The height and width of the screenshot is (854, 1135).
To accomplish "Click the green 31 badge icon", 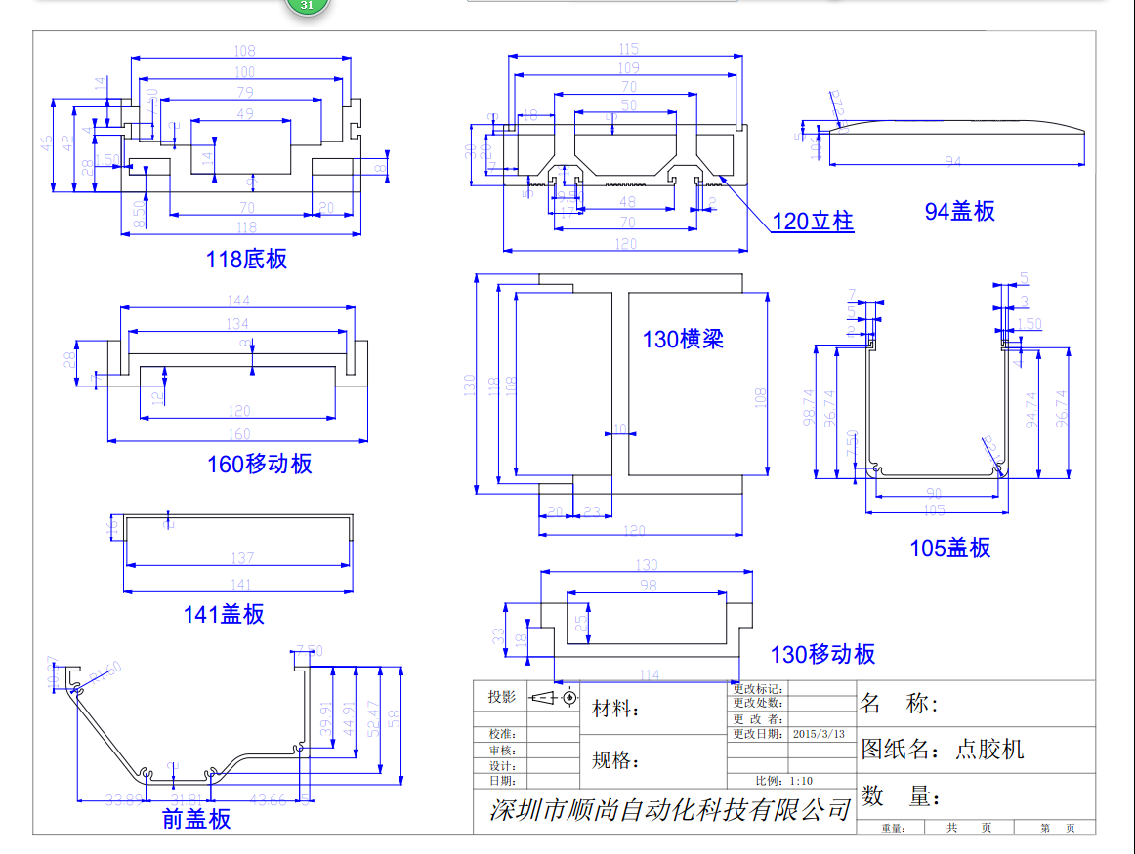I will (x=307, y=6).
